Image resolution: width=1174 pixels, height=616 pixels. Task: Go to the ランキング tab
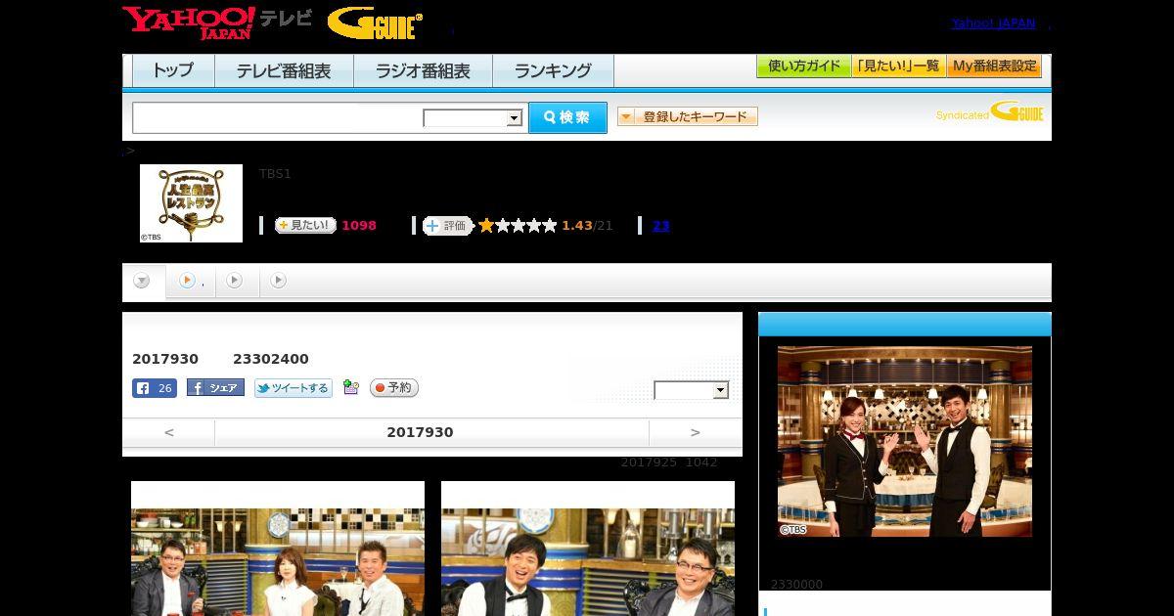pos(553,70)
